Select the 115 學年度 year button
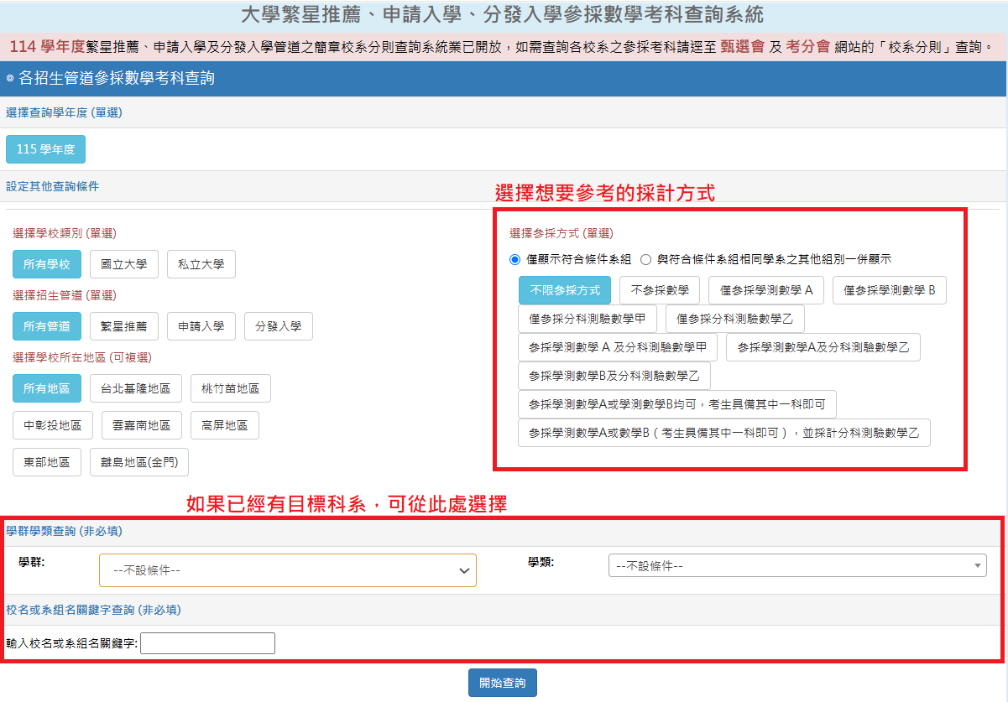1008x702 pixels. (x=45, y=149)
